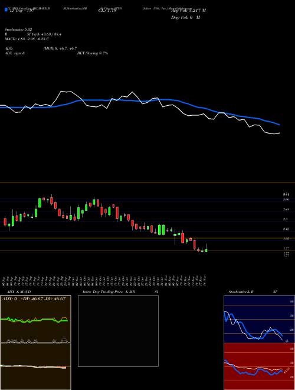Click the 'CL: 1.79' close price text
Viewport: 295px width, 390px height.
pos(107,11)
